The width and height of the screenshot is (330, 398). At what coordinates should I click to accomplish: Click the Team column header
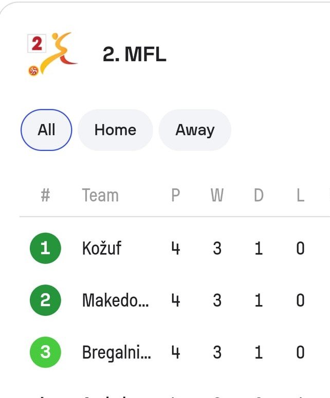[x=100, y=196]
